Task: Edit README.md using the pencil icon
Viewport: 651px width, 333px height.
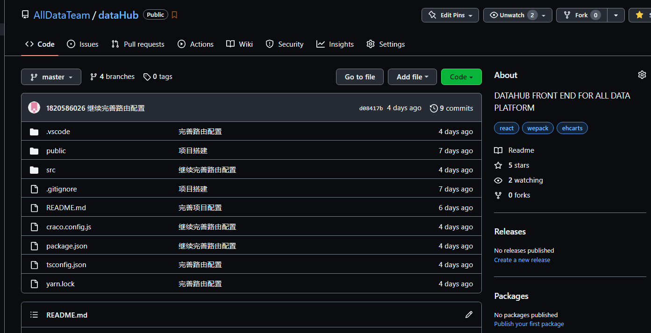Action: [469, 315]
